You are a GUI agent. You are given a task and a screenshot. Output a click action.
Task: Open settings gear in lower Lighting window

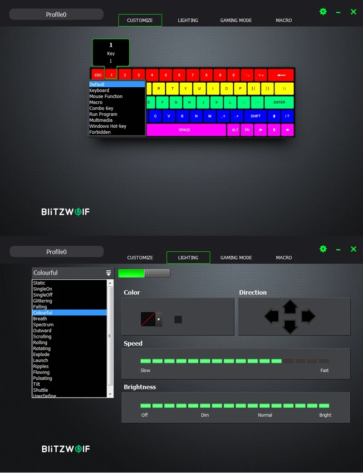coord(323,249)
